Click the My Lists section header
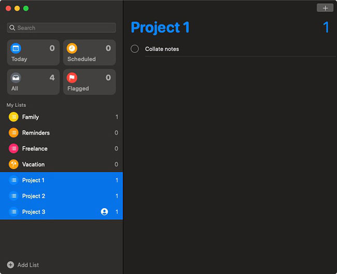Screen dimensions: 337x274 17,105
